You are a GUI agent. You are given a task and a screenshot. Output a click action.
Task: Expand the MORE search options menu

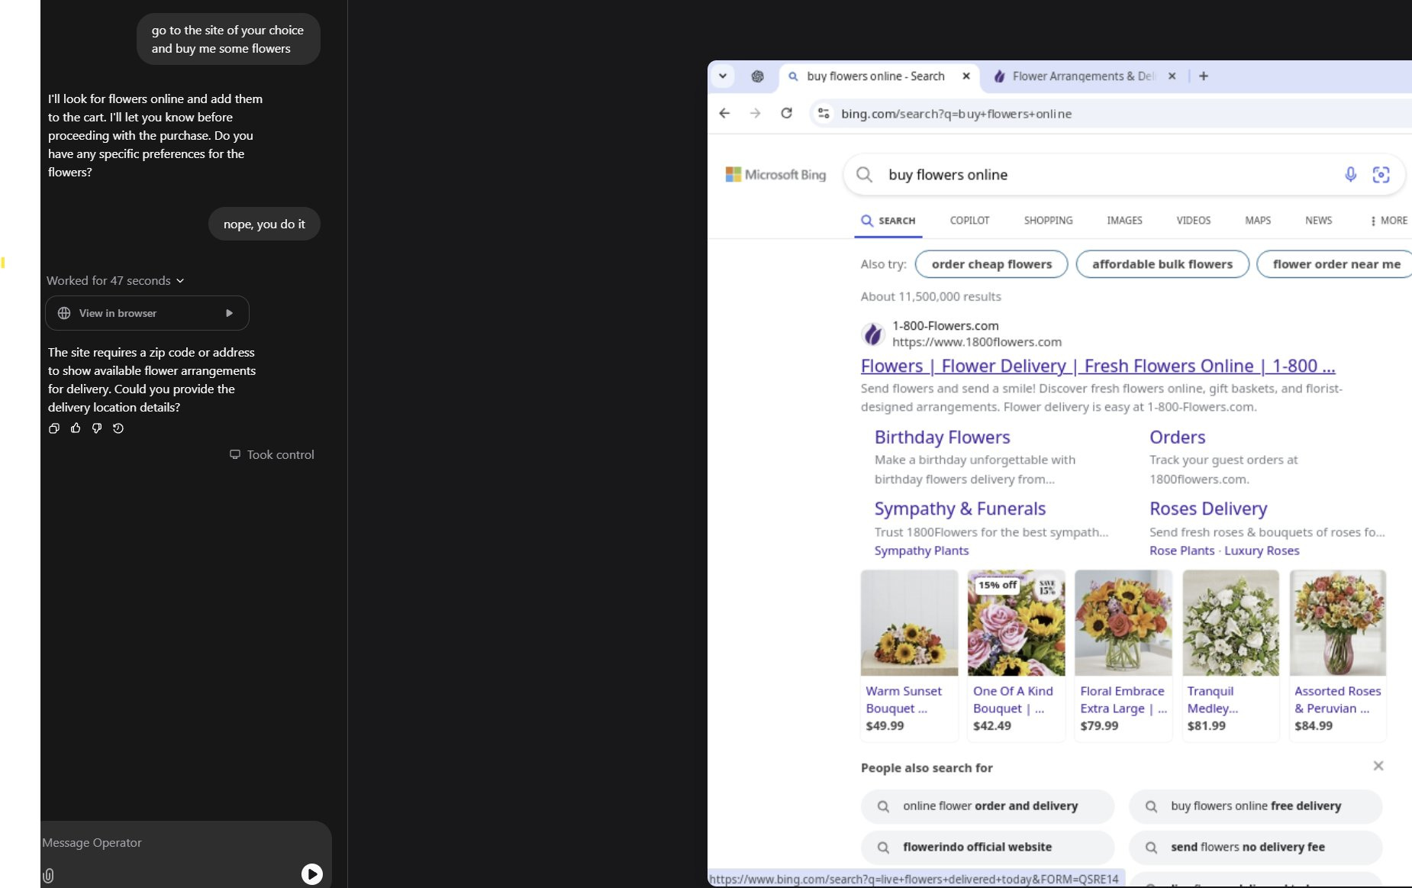tap(1389, 220)
